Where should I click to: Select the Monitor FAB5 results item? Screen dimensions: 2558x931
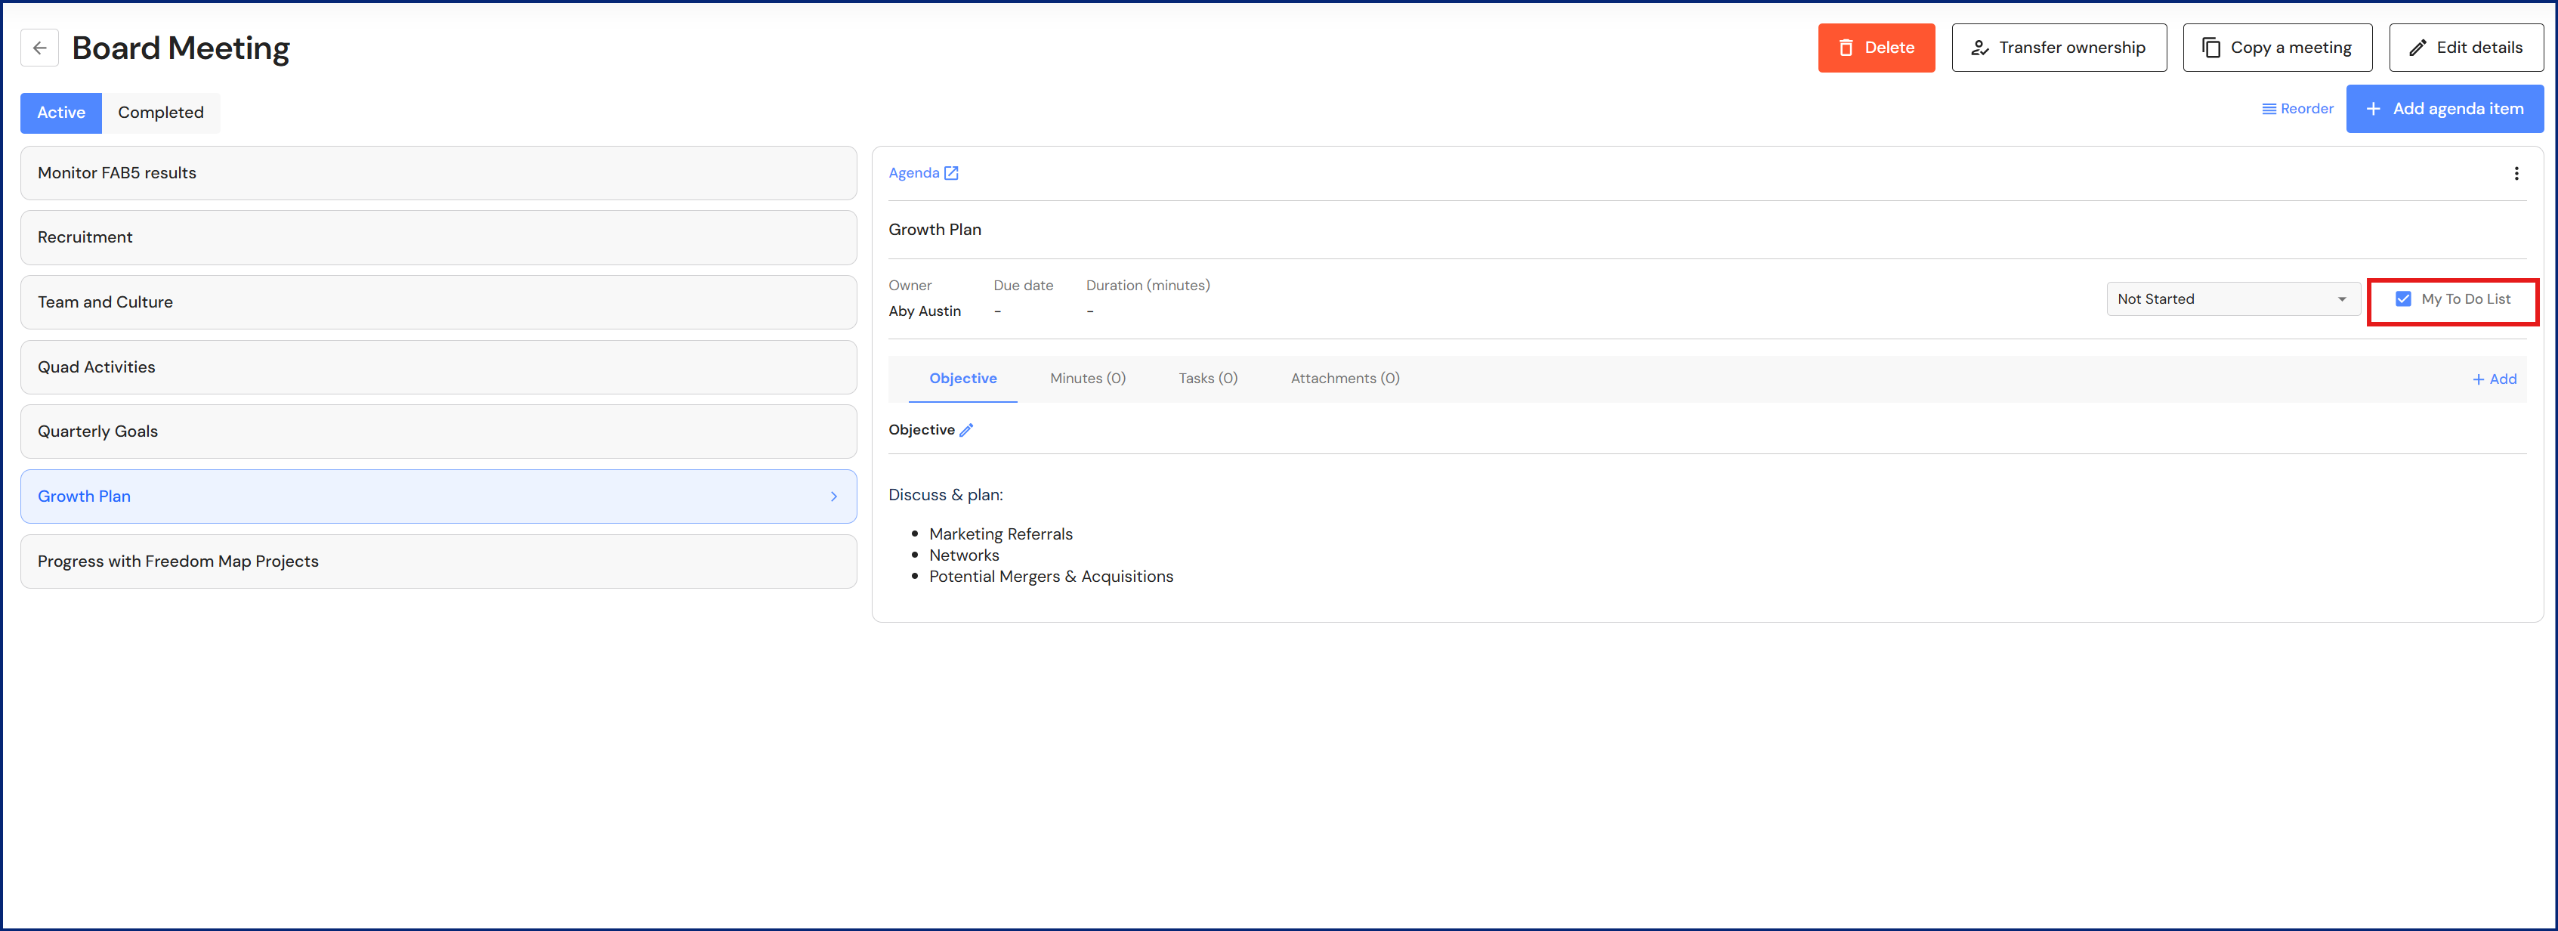tap(438, 173)
